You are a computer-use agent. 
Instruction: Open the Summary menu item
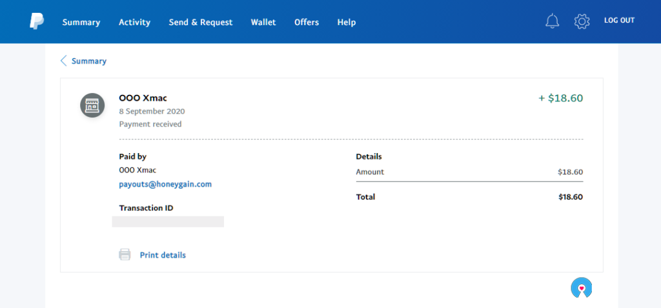click(x=81, y=23)
